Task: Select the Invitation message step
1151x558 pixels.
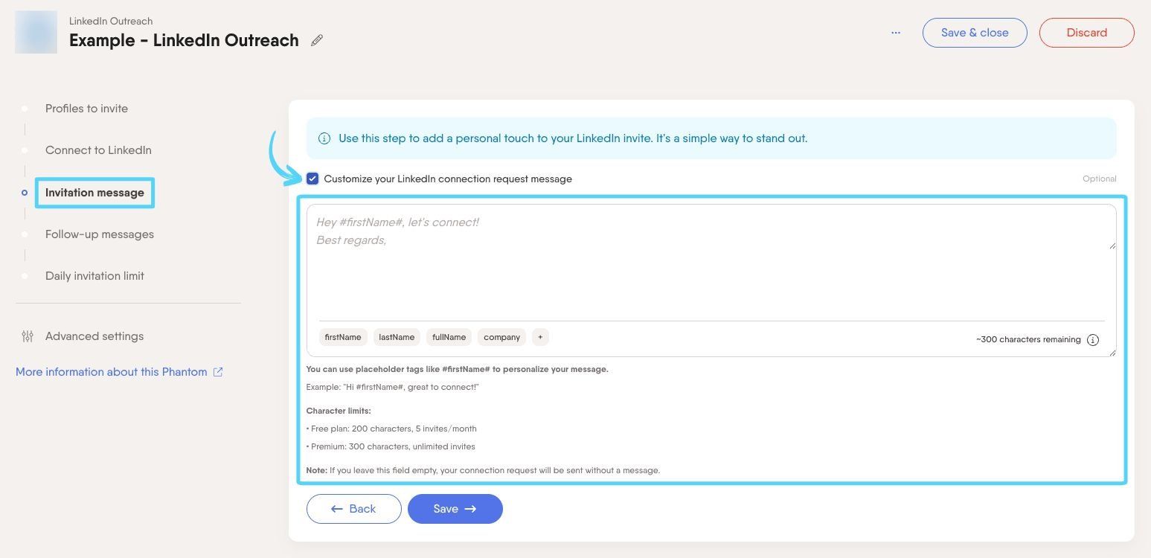Action: click(x=94, y=193)
